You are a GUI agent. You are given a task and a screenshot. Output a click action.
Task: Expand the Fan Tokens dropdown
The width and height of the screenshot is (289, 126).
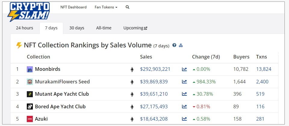(x=106, y=7)
